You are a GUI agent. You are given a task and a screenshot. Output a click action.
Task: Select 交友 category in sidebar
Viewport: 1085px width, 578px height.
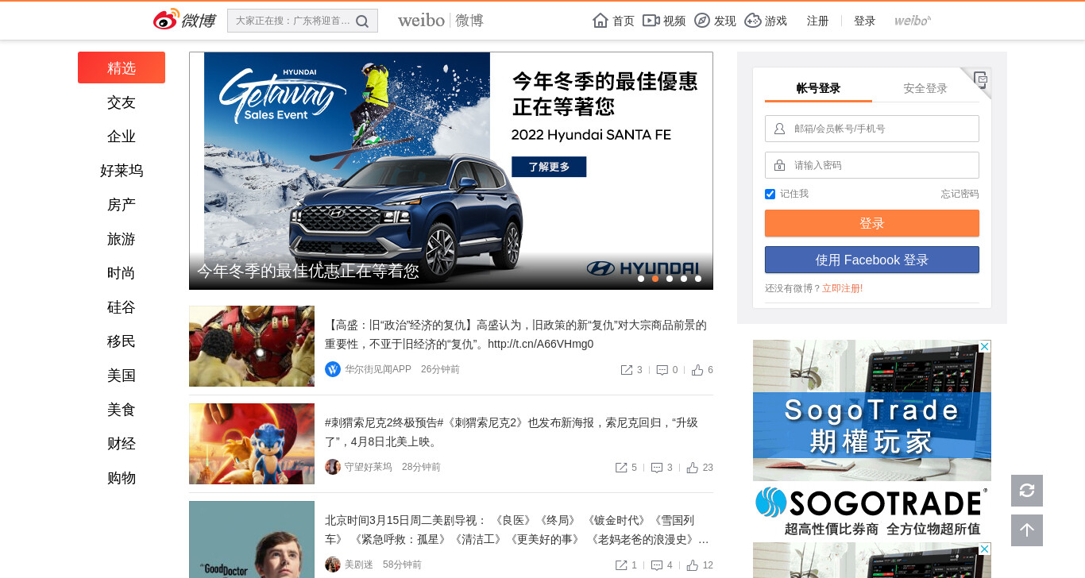122,102
